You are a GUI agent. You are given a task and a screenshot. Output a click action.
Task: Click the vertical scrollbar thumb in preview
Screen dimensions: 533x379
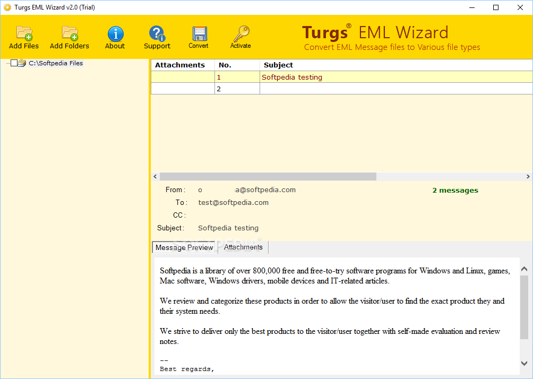[x=524, y=307]
